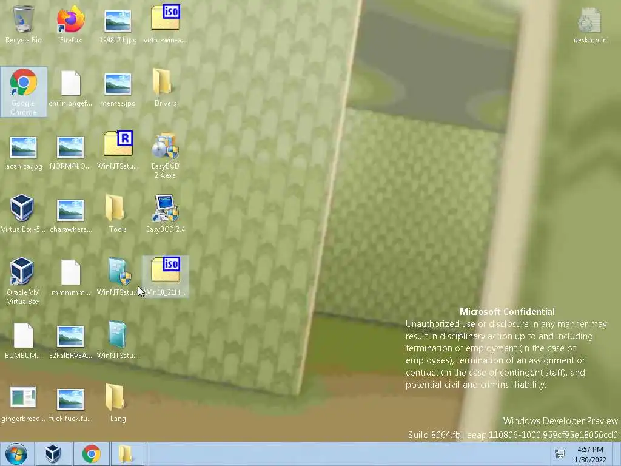
Task: Select the EasyBCD 2.4.exe installer icon
Action: point(165,155)
